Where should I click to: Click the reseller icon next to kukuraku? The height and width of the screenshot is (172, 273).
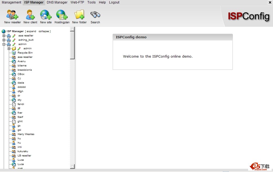click(14, 151)
